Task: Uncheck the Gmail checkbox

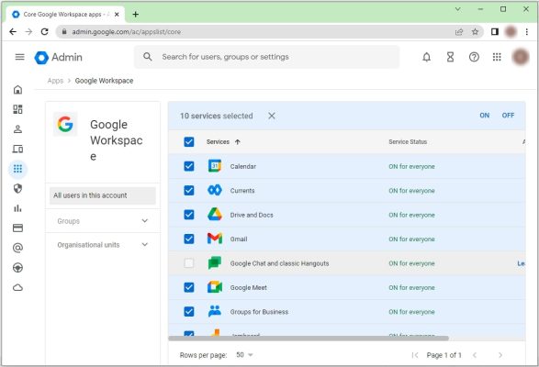Action: click(189, 239)
